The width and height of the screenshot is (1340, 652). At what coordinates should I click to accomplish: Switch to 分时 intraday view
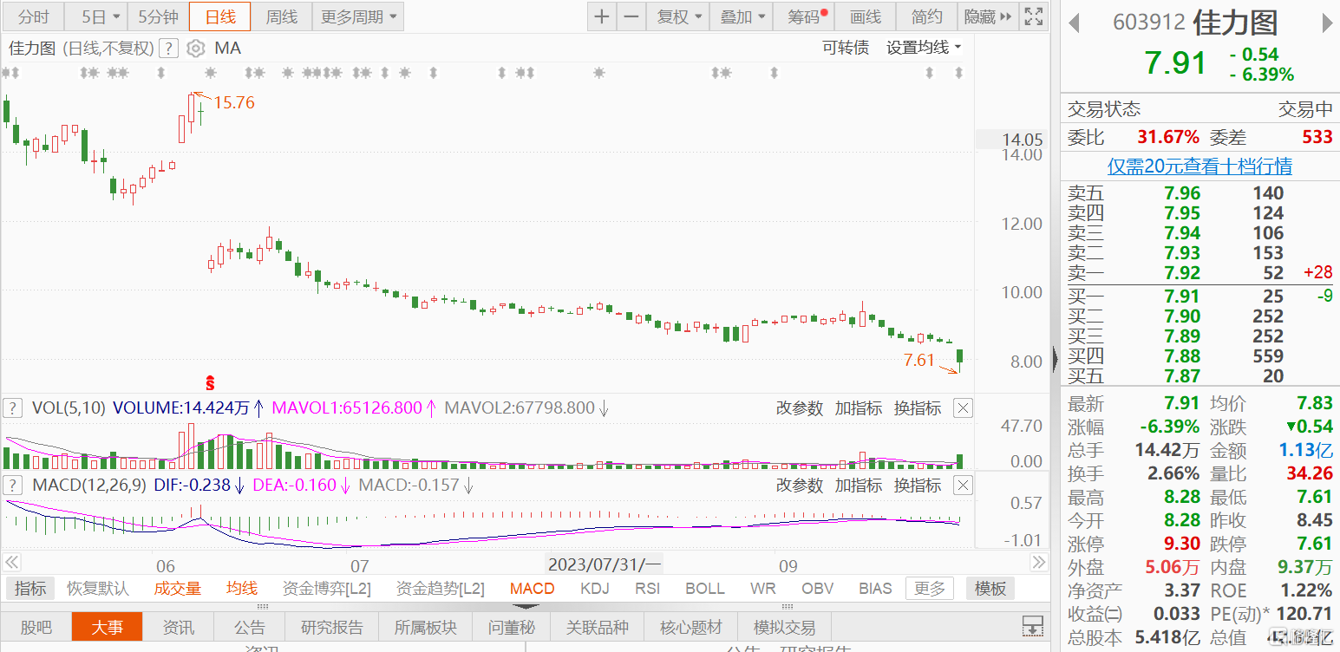pyautogui.click(x=34, y=16)
